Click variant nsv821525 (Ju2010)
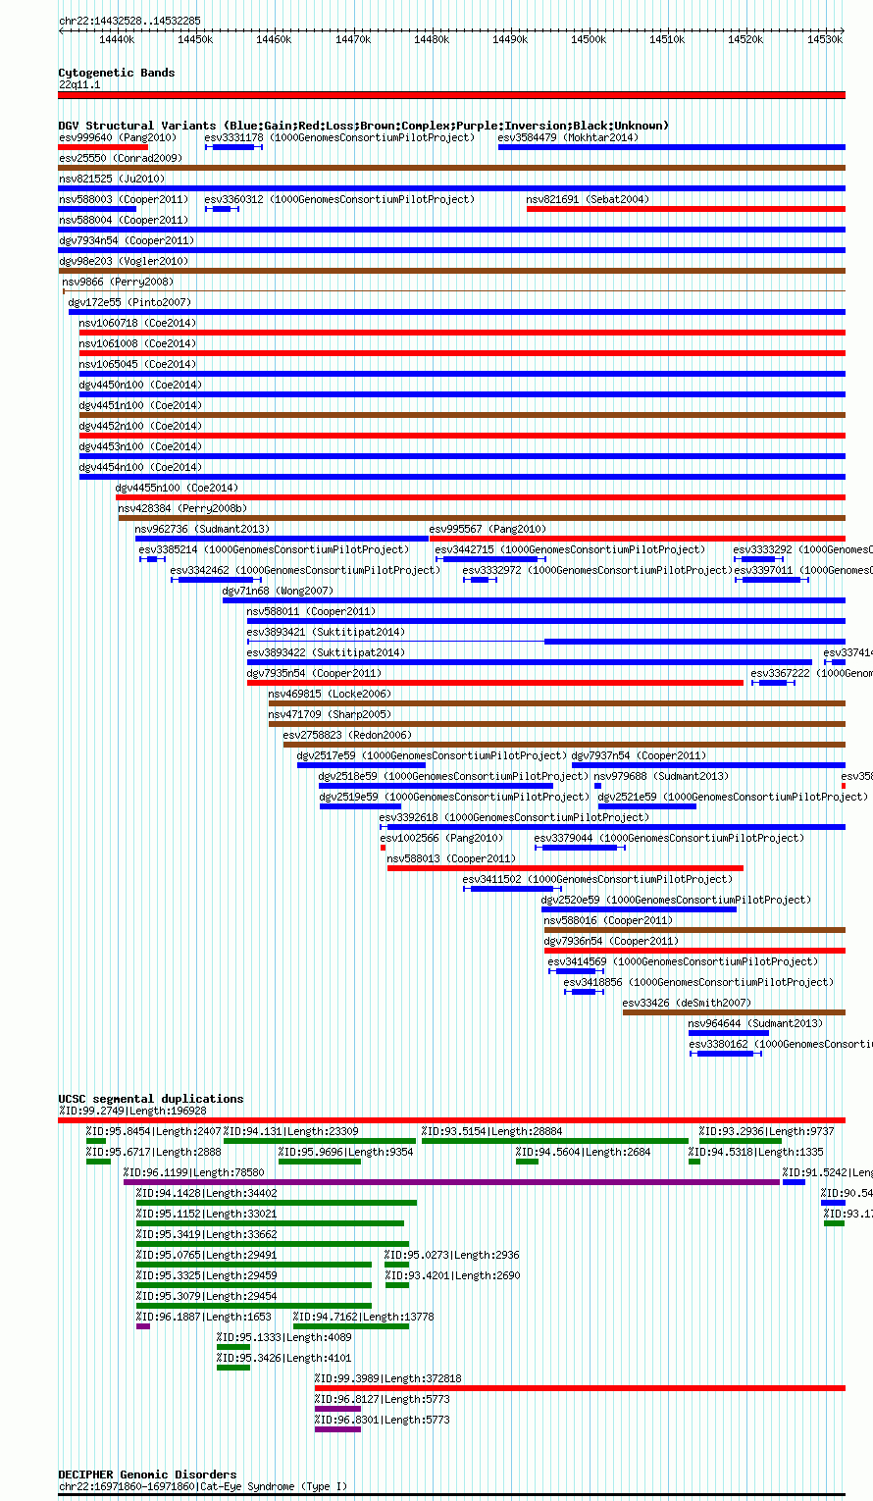Image resolution: width=873 pixels, height=1501 pixels. coord(452,188)
